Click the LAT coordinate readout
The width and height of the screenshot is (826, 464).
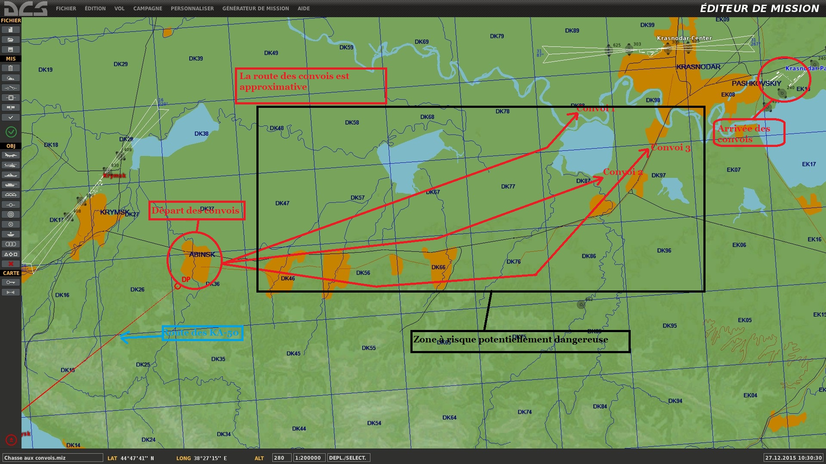(x=131, y=458)
